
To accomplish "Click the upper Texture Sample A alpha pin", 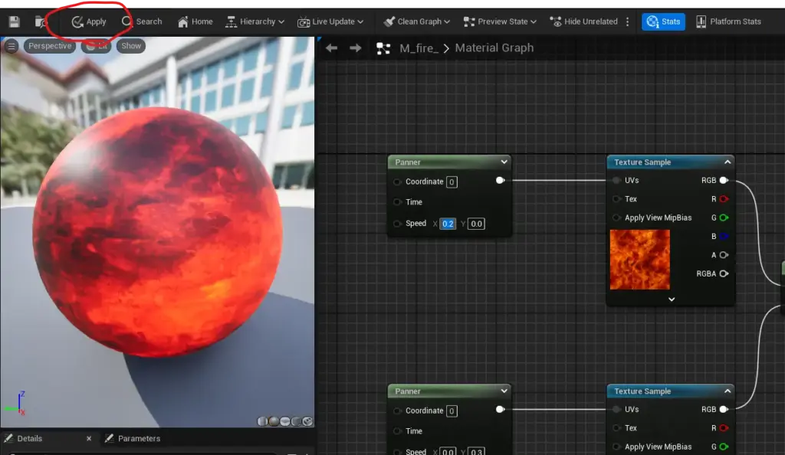I will tap(724, 255).
